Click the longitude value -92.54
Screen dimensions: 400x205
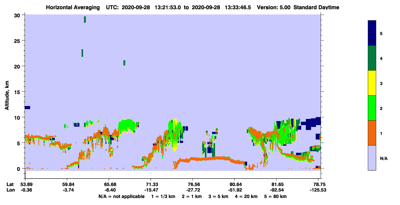tap(277, 190)
